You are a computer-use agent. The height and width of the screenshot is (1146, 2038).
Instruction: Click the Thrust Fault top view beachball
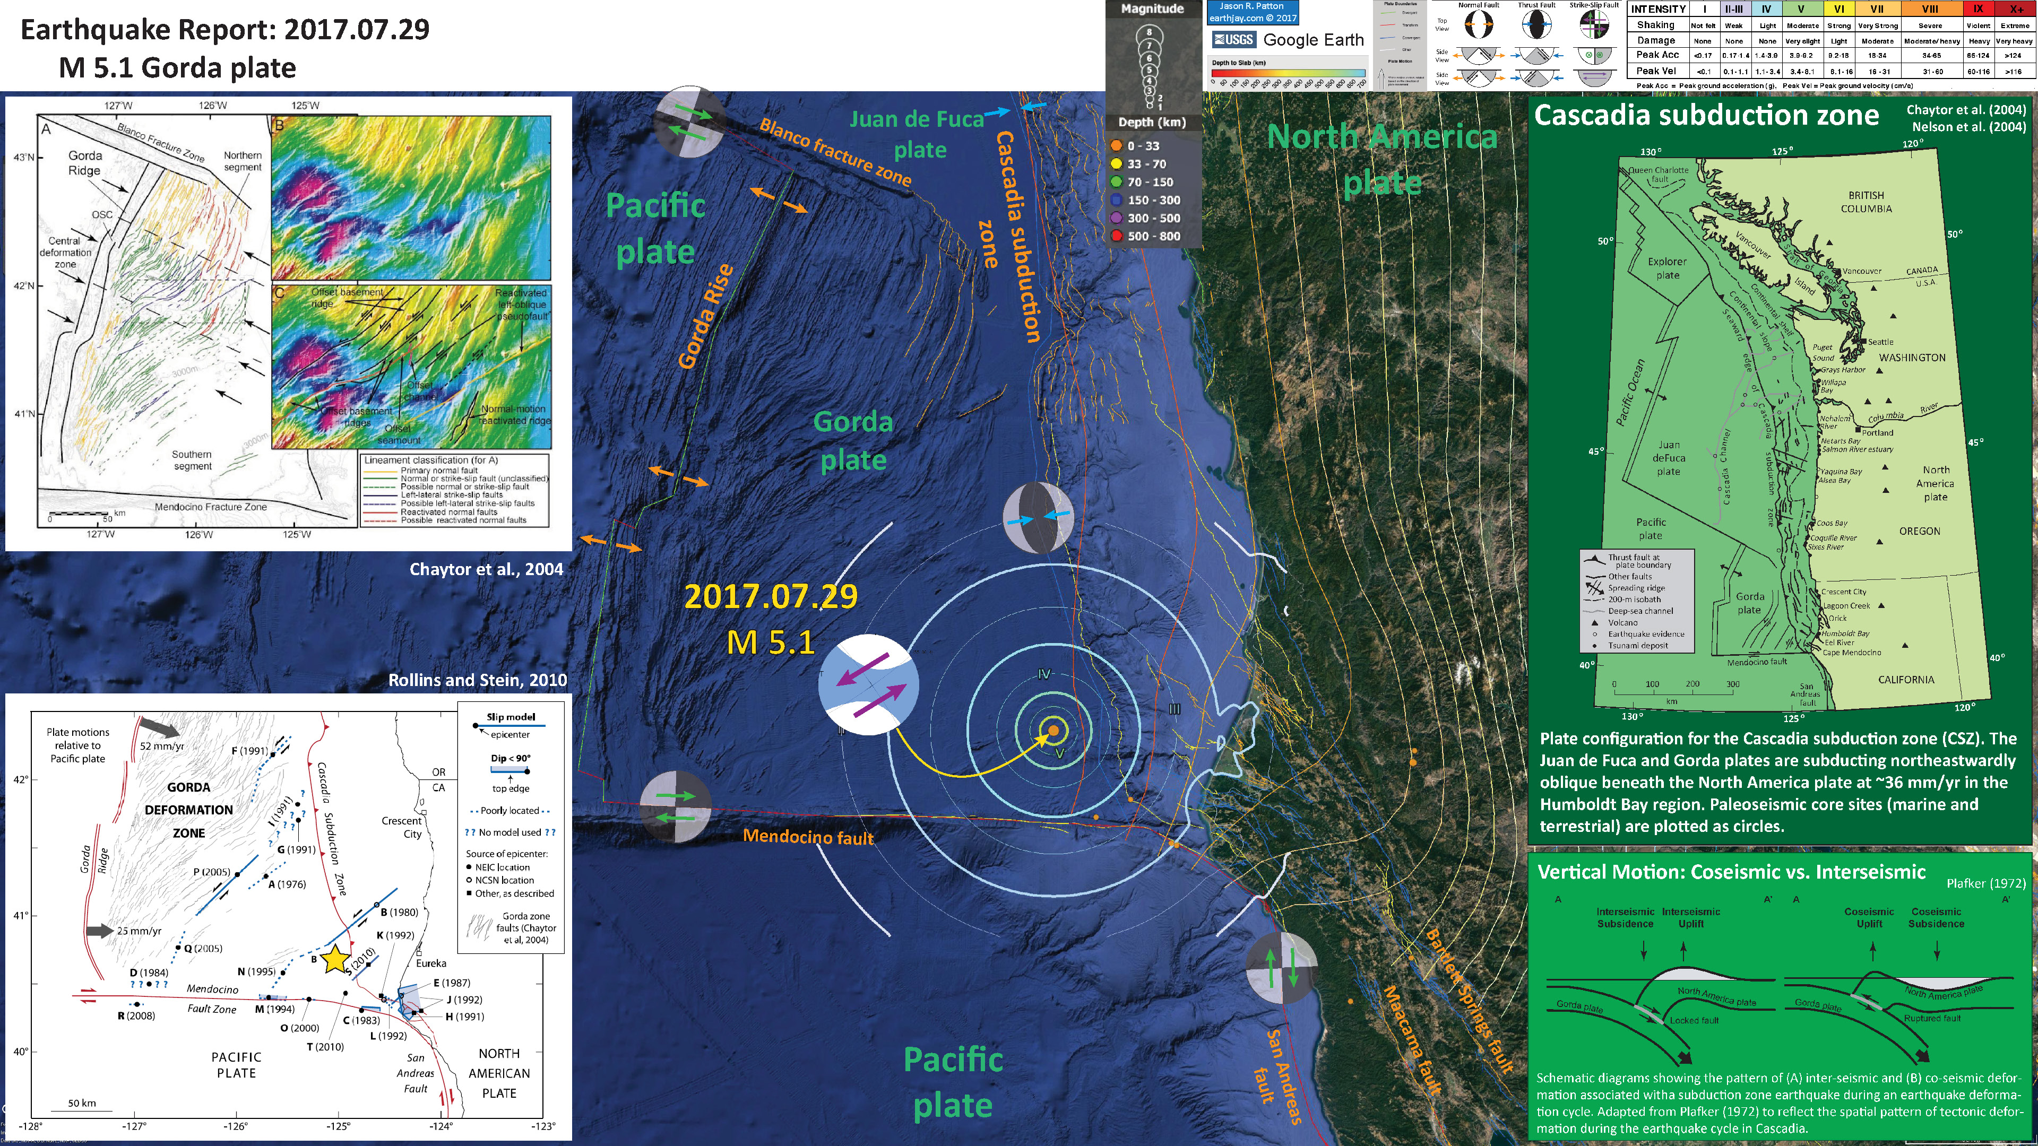[1536, 24]
